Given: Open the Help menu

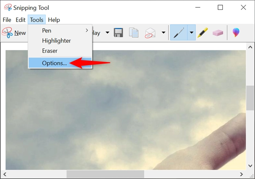Looking at the screenshot, I should click(x=54, y=20).
